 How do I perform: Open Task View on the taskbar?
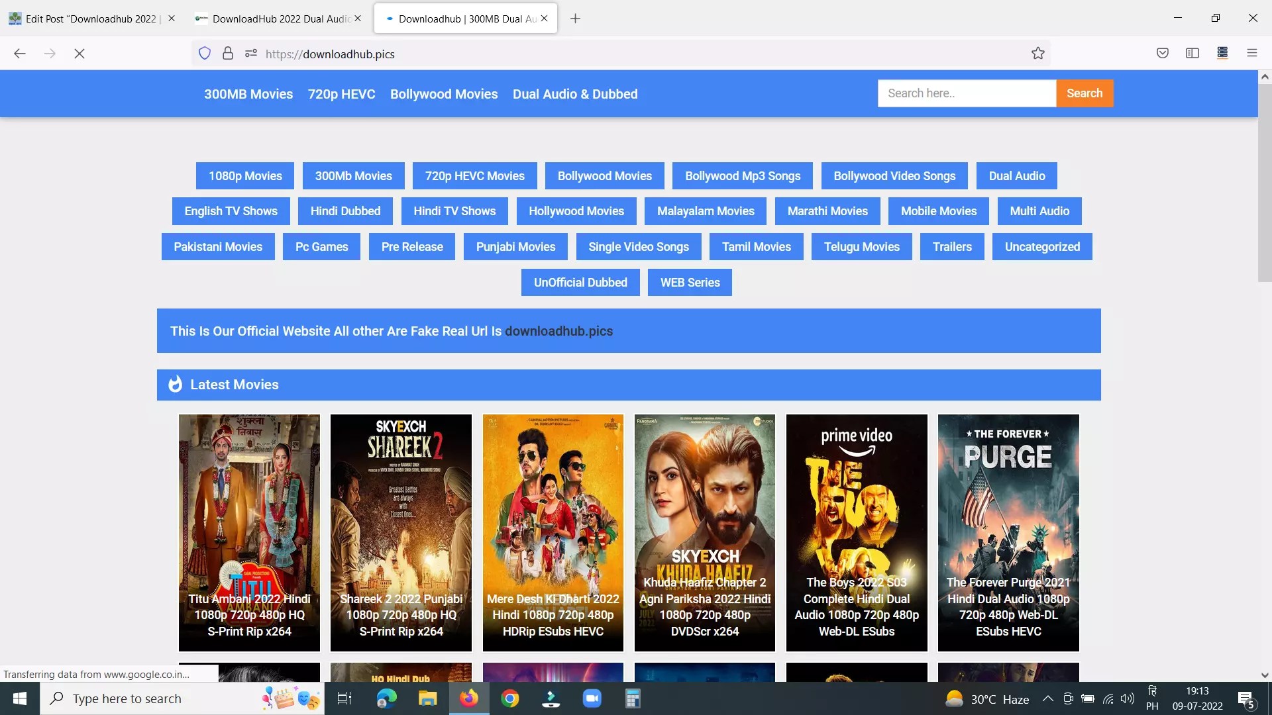click(344, 698)
